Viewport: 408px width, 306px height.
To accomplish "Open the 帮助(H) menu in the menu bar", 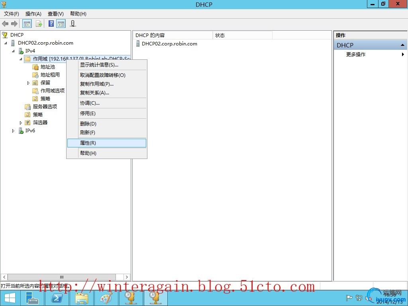I will tap(78, 14).
